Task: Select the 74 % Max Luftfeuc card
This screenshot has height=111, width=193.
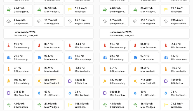Action: tap(175, 93)
